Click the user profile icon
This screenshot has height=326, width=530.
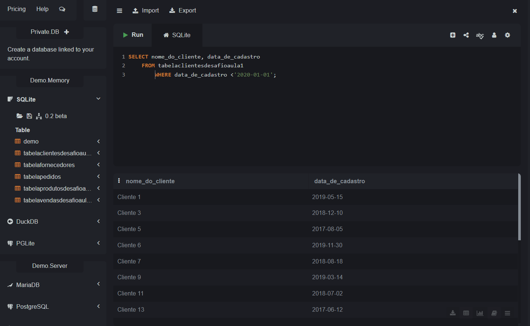pyautogui.click(x=494, y=35)
